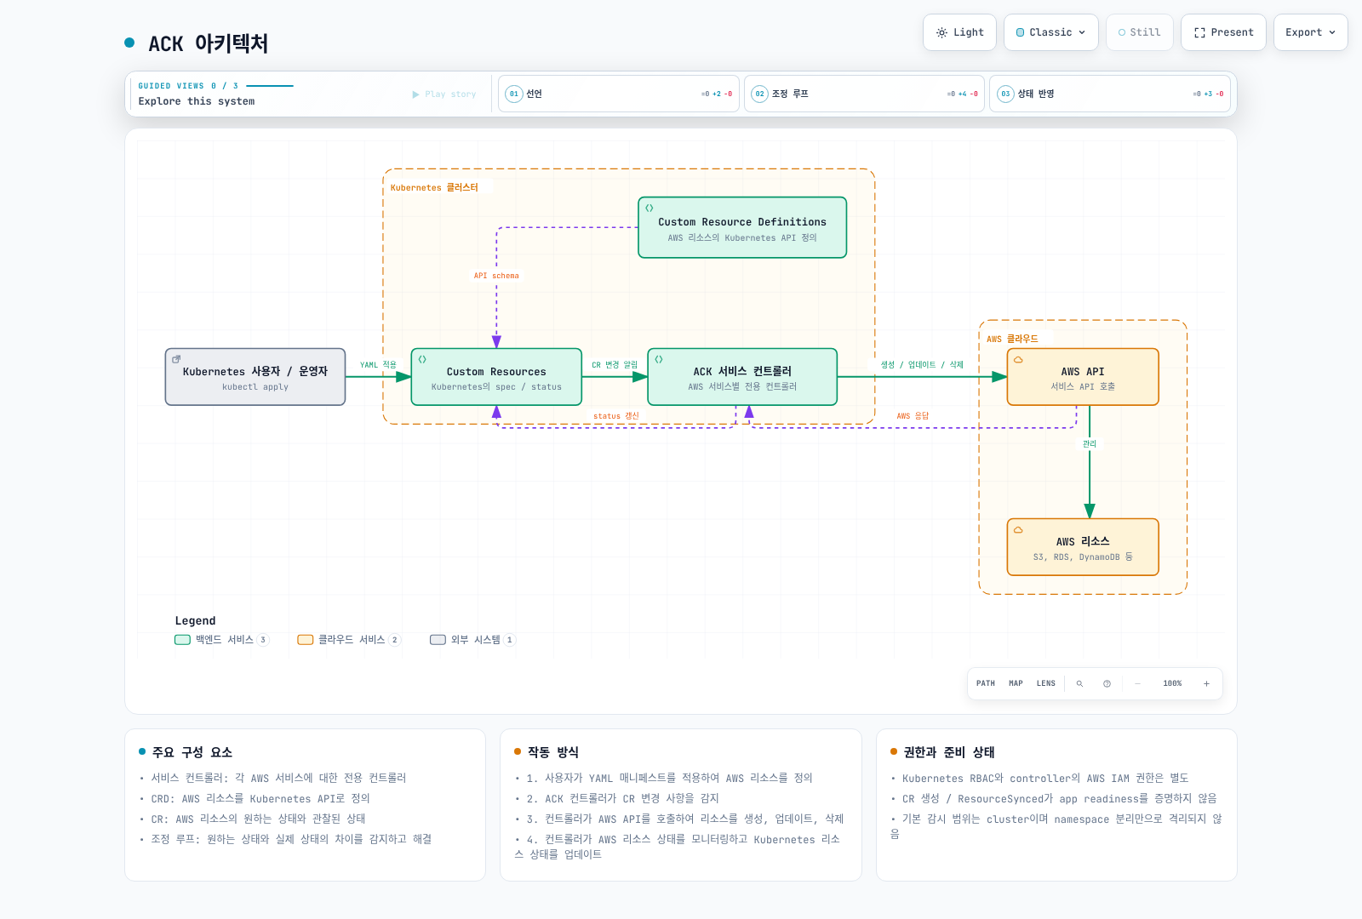Zoom in with the plus icon
Image resolution: width=1362 pixels, height=919 pixels.
(x=1206, y=683)
